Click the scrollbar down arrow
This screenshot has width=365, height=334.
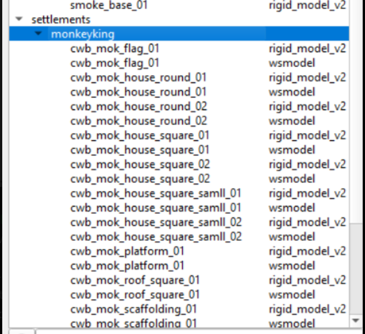pos(356,321)
